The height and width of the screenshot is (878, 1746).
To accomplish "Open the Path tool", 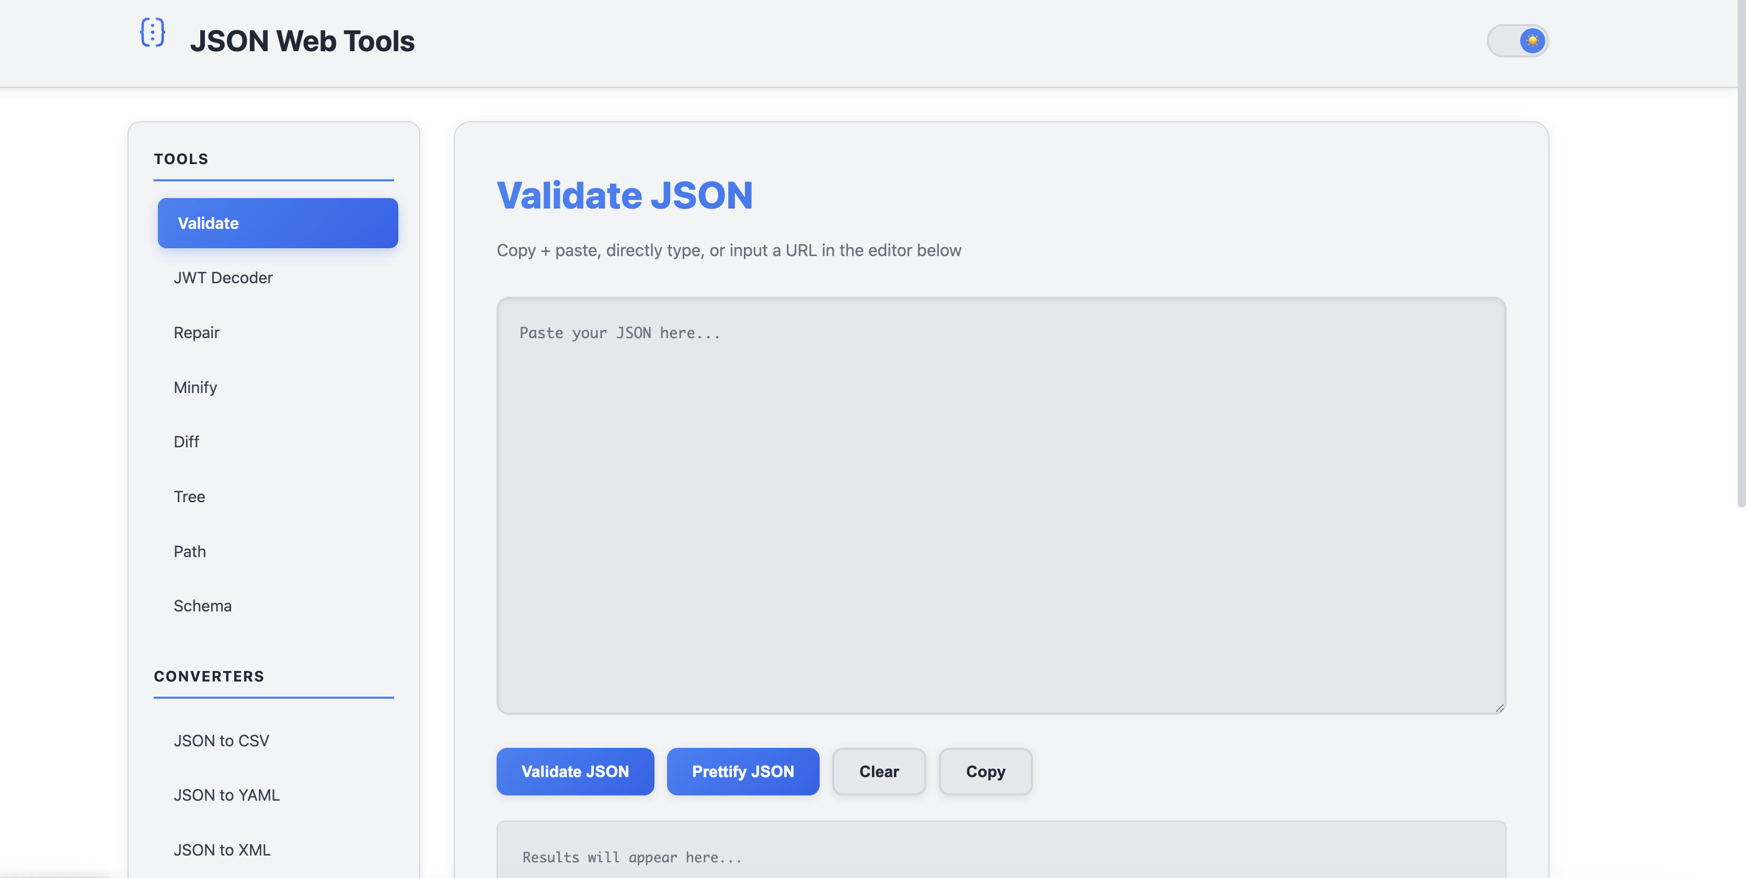I will (189, 551).
